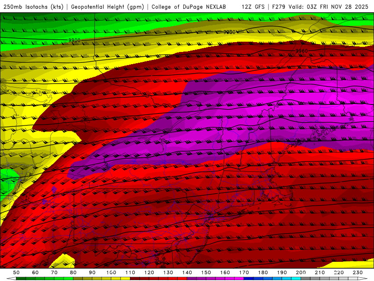
Task: Click 'College of DuPage NEXLAB' in the header
Action: coord(189,7)
